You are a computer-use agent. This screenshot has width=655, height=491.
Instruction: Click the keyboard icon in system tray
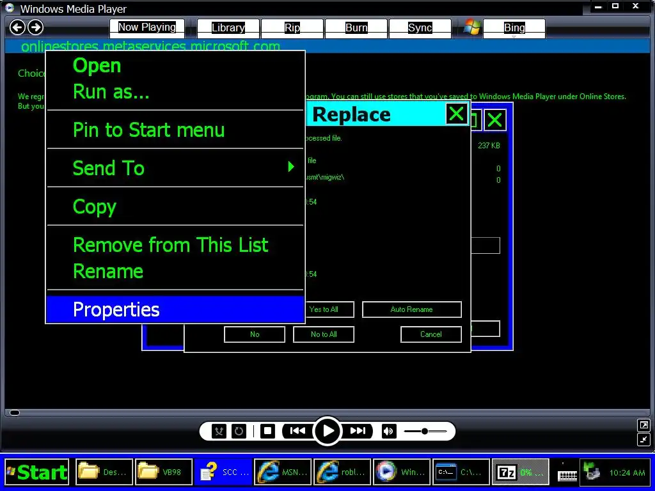click(567, 475)
